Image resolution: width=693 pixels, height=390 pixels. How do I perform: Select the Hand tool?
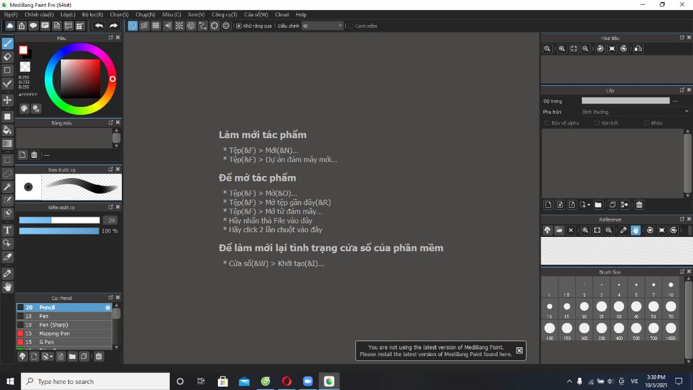7,286
